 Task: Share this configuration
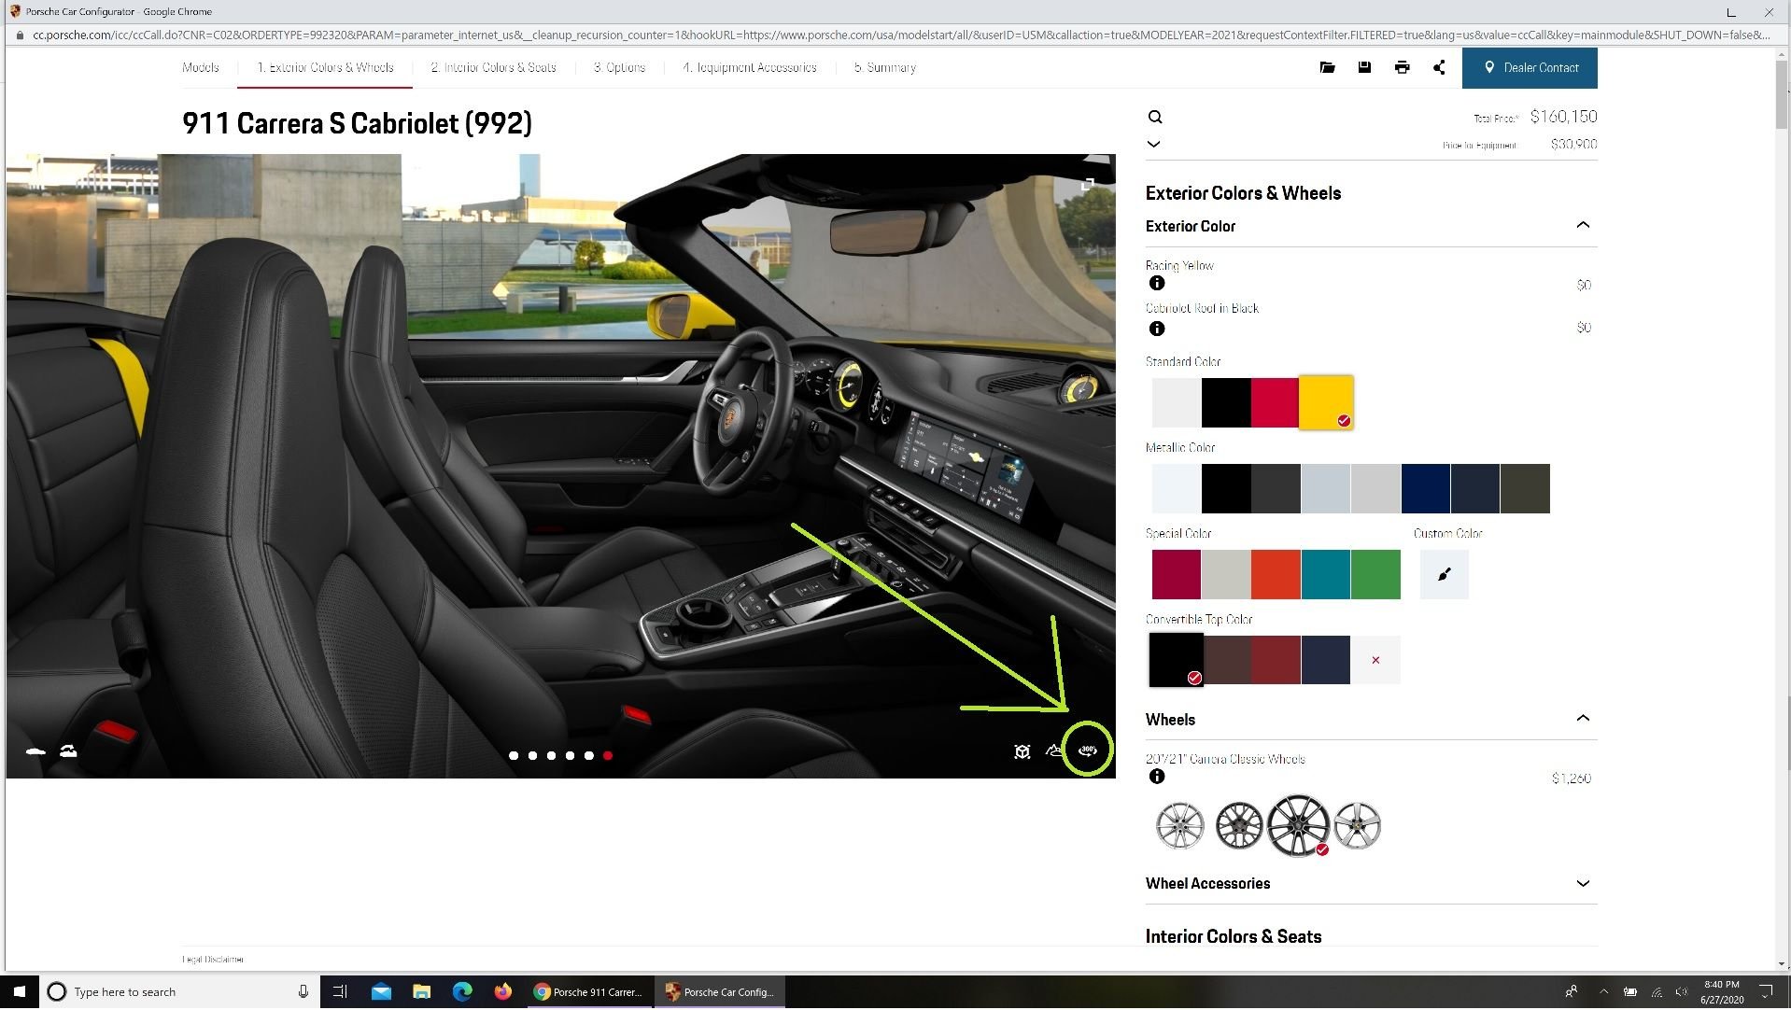[x=1439, y=67]
